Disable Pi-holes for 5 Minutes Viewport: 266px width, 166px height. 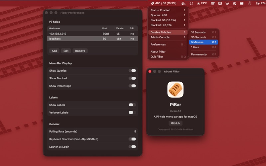203,42
